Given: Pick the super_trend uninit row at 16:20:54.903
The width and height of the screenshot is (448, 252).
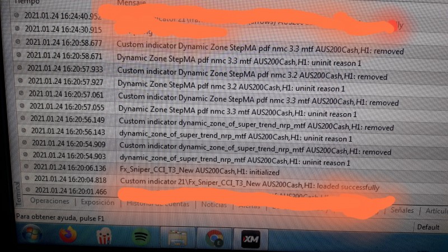Looking at the screenshot, I should click(x=234, y=160).
